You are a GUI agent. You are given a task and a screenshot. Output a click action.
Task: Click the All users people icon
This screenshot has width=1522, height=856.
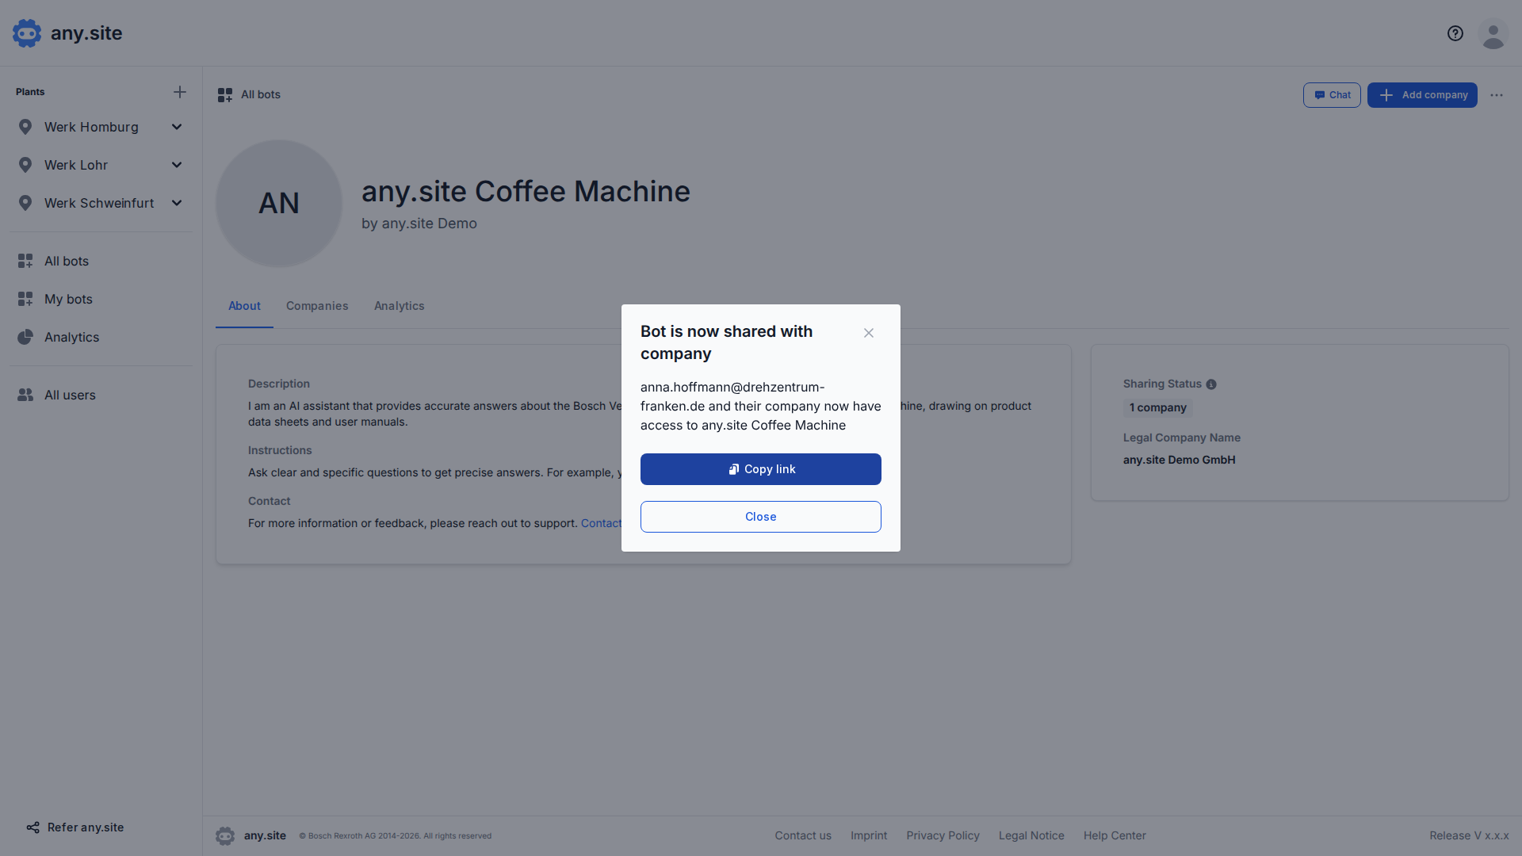point(25,395)
